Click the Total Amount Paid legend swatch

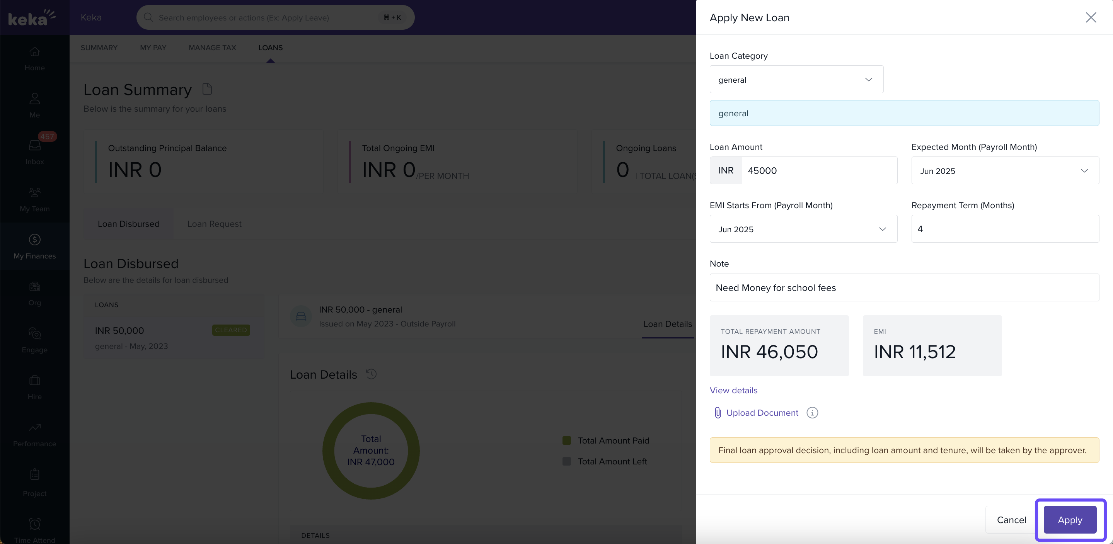click(x=567, y=440)
